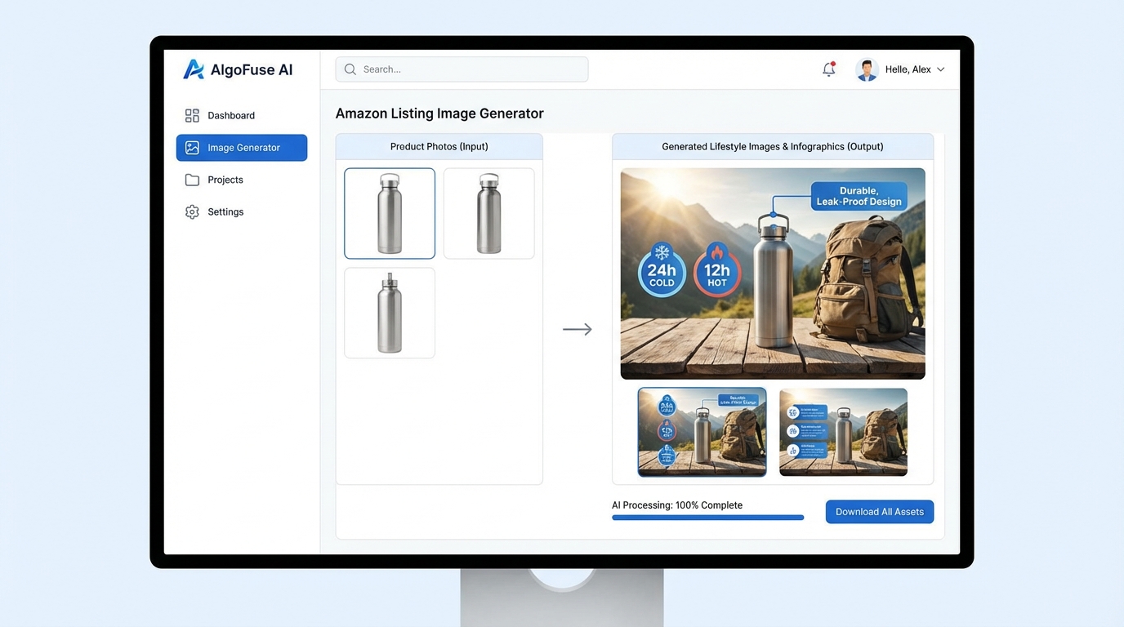The width and height of the screenshot is (1124, 627).
Task: Select the second infographic output thumbnail
Action: pos(842,432)
